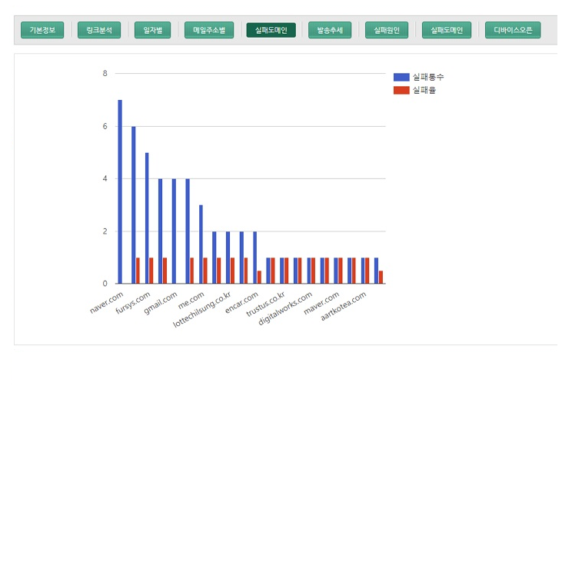This screenshot has width=582, height=572.
Task: Click the encar.com axis label
Action: pyautogui.click(x=241, y=302)
